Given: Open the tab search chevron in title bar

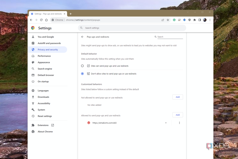Looking at the screenshot, I should tap(188, 12).
